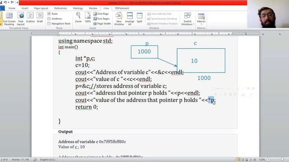Open the Home tab
289x162 pixels.
12,8
